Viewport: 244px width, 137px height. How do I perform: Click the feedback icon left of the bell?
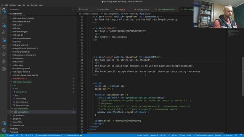(236, 135)
